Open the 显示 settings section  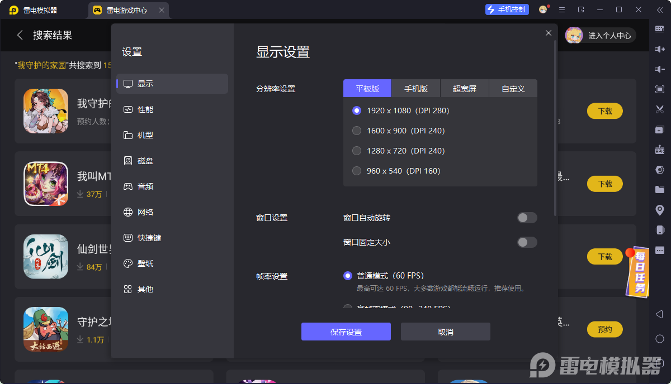172,84
